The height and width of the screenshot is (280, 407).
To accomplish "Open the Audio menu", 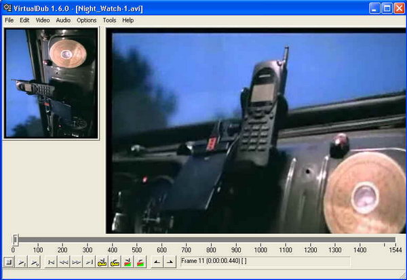I will coord(63,20).
